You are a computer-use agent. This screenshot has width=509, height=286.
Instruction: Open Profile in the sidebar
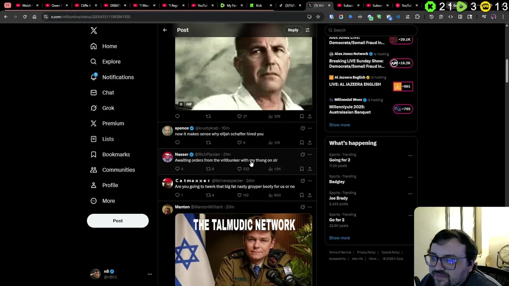pyautogui.click(x=104, y=185)
